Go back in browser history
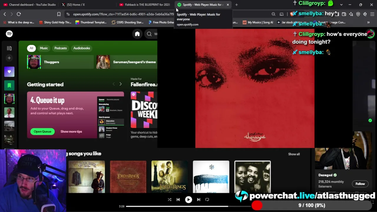This screenshot has height=212, width=377. click(x=5, y=14)
